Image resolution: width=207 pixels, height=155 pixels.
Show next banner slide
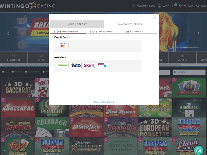click(198, 33)
